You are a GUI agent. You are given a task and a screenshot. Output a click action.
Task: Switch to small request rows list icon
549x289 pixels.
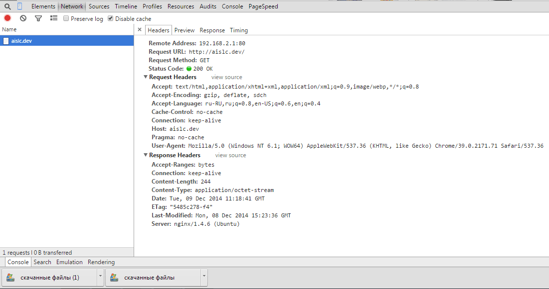(53, 18)
